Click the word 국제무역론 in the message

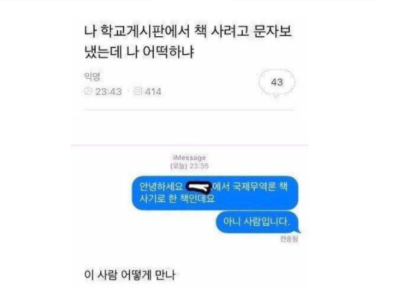pyautogui.click(x=254, y=187)
